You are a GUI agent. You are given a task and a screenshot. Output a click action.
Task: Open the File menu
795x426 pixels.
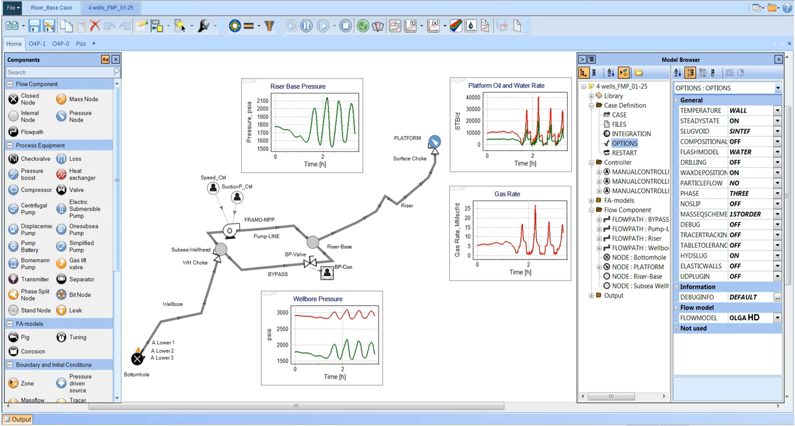(x=12, y=8)
